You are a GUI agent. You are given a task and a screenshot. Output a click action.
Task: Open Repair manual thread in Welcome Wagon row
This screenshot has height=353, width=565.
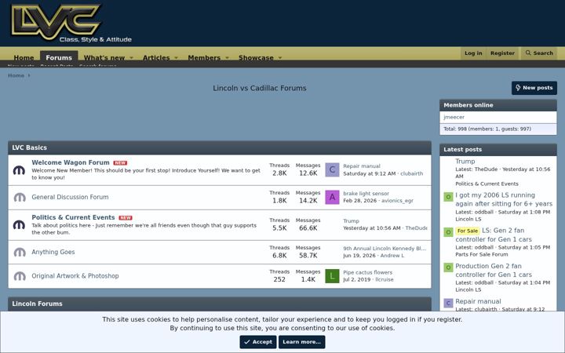coord(362,166)
